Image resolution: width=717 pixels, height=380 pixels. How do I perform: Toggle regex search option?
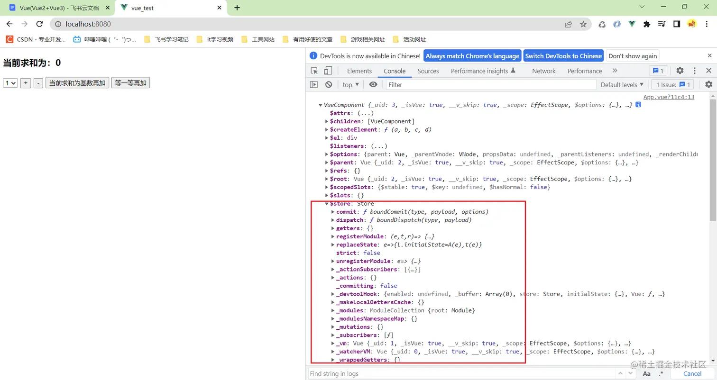coord(661,373)
